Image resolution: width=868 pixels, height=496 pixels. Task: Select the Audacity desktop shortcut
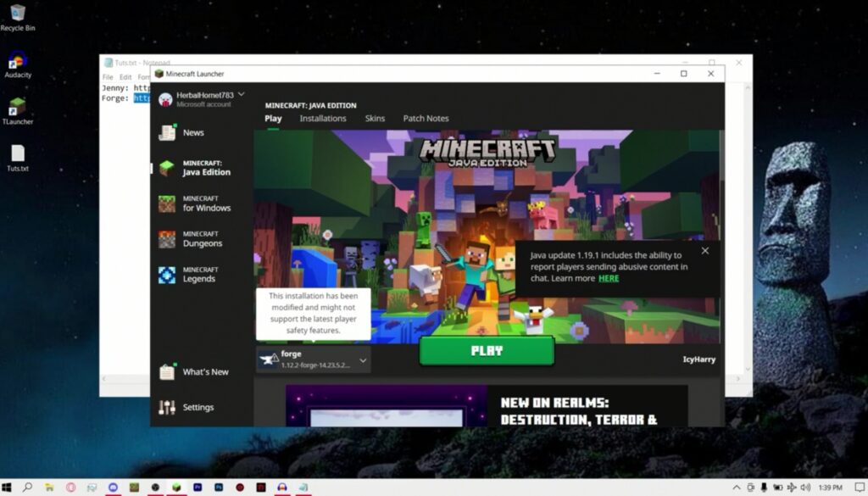tap(18, 64)
